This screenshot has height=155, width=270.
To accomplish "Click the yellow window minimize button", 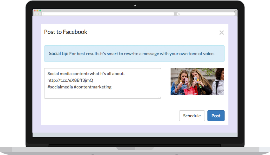I will click(37, 11).
